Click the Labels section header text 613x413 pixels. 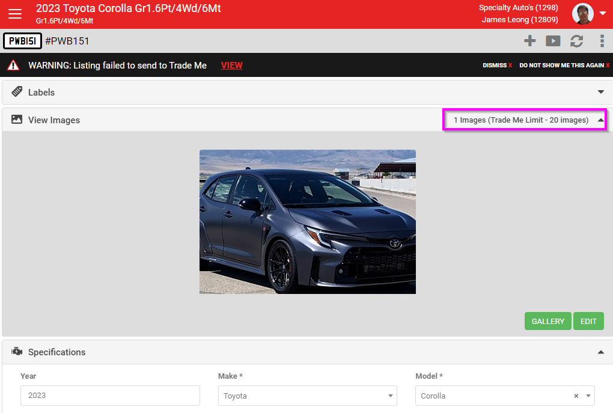pos(41,93)
